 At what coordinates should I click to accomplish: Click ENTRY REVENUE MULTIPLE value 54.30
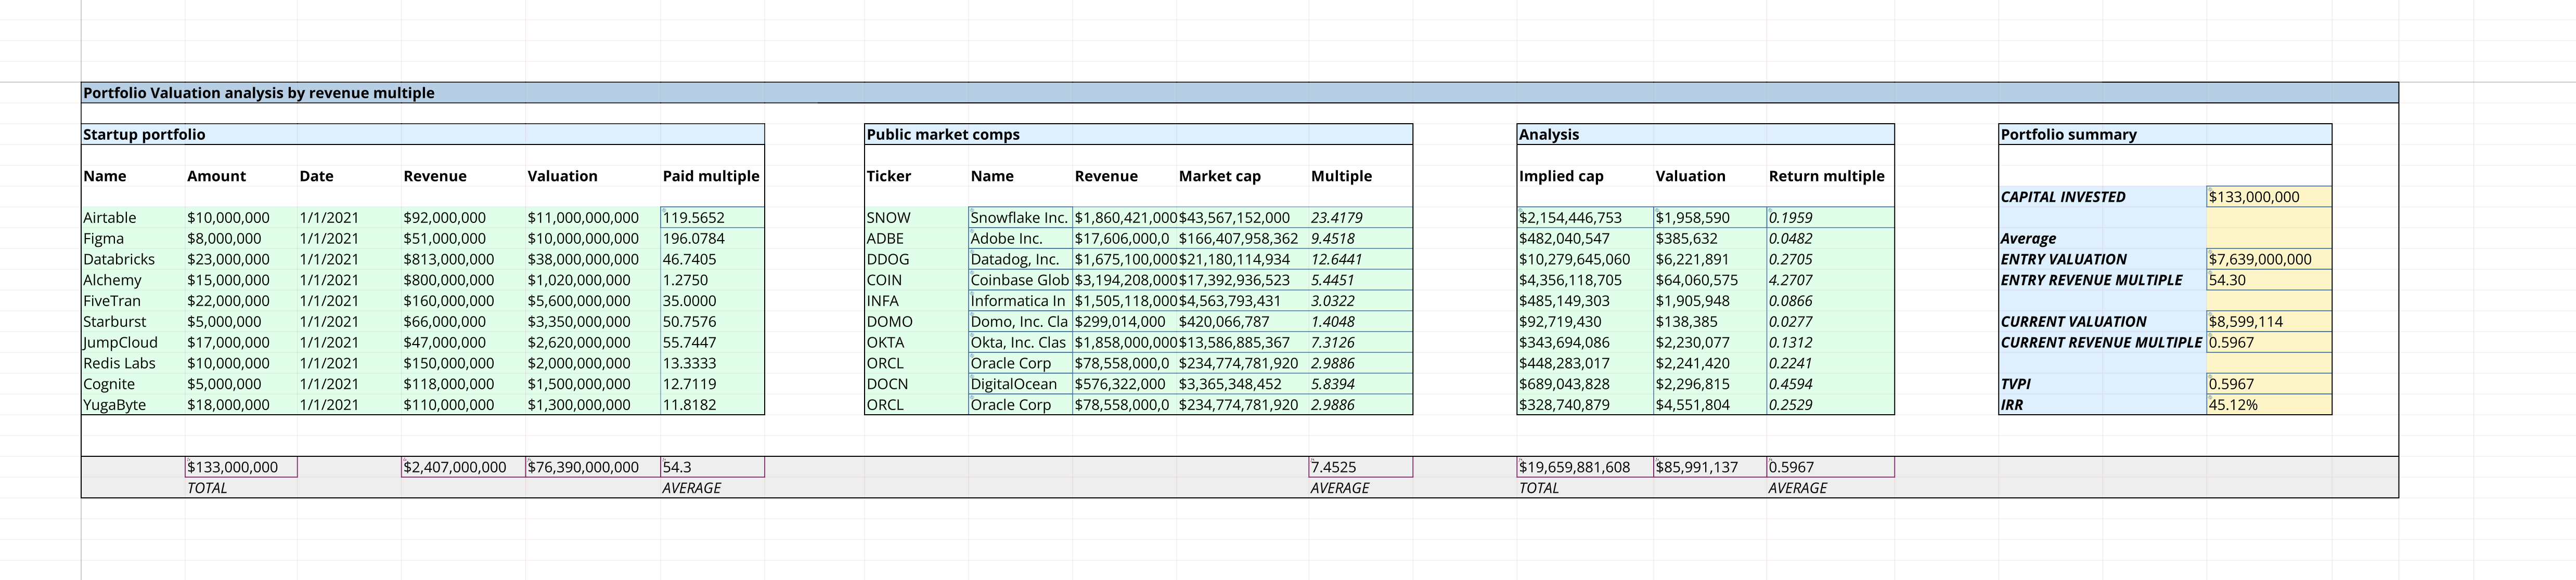(2269, 281)
